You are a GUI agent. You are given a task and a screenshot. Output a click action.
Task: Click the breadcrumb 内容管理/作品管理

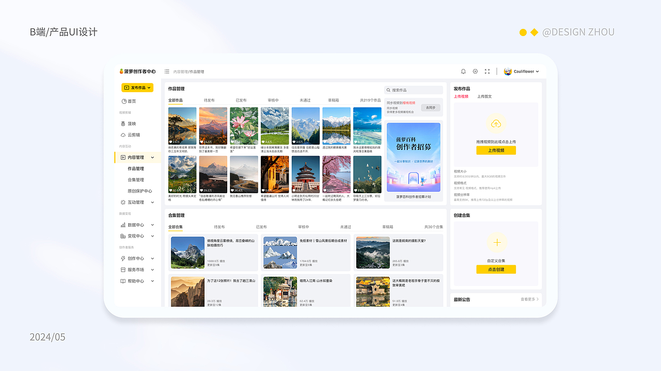click(x=188, y=72)
